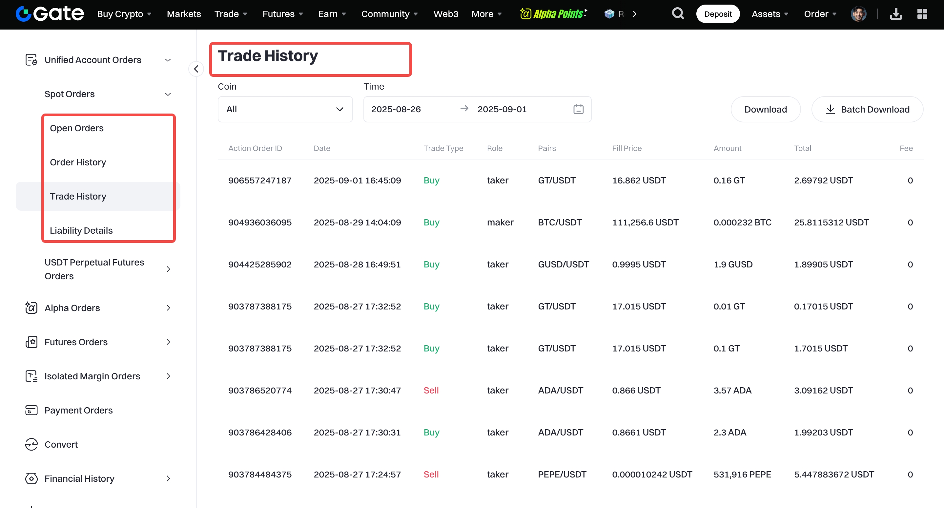Viewport: 944px width, 508px height.
Task: Expand USDT Perpetual Futures Orders
Action: [168, 269]
